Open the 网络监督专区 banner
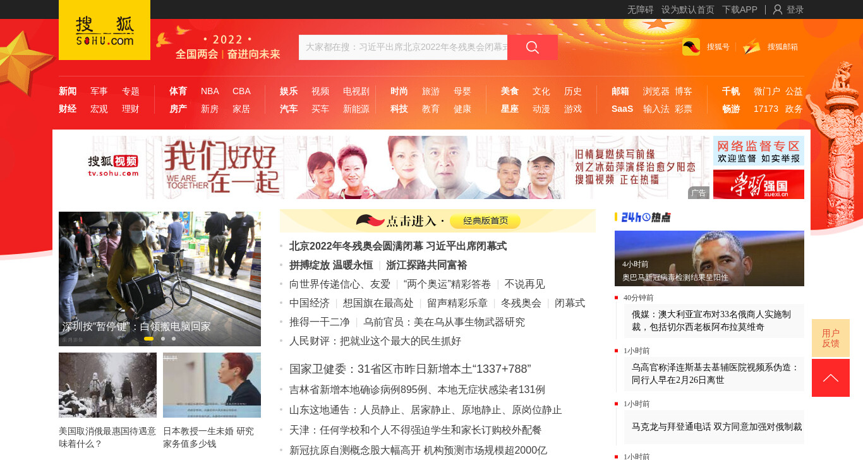This screenshot has width=863, height=460. click(x=759, y=151)
